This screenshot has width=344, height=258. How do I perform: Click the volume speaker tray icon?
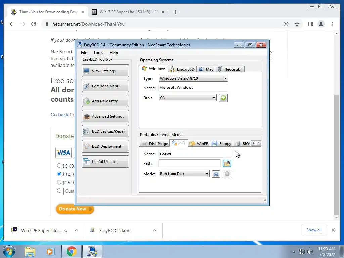[x=310, y=252]
